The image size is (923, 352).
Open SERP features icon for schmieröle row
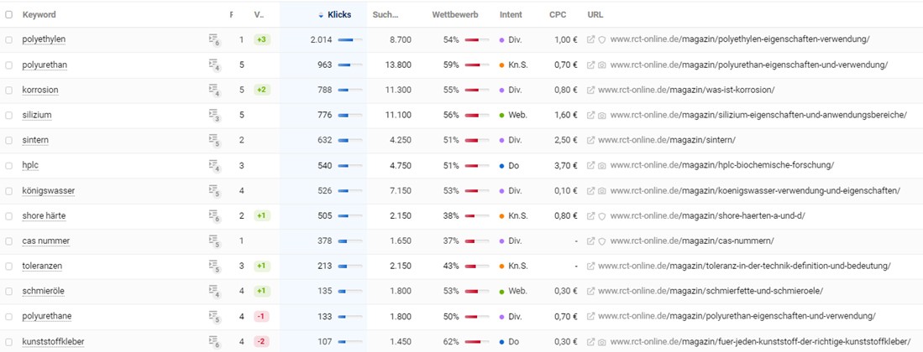point(214,292)
